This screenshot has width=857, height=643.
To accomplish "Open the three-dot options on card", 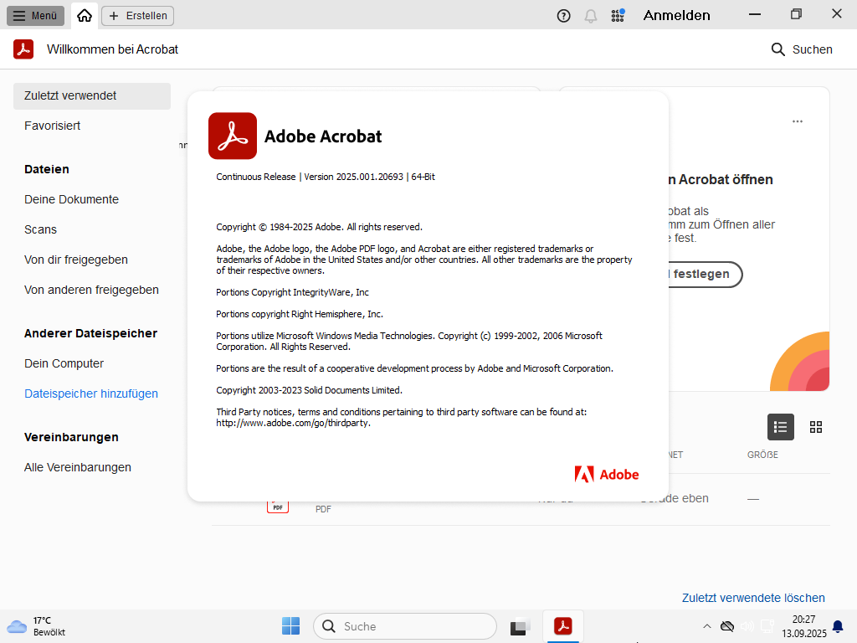I will (798, 121).
